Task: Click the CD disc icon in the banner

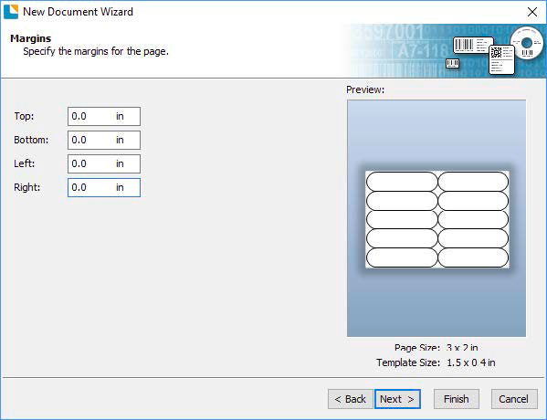Action: click(x=527, y=43)
